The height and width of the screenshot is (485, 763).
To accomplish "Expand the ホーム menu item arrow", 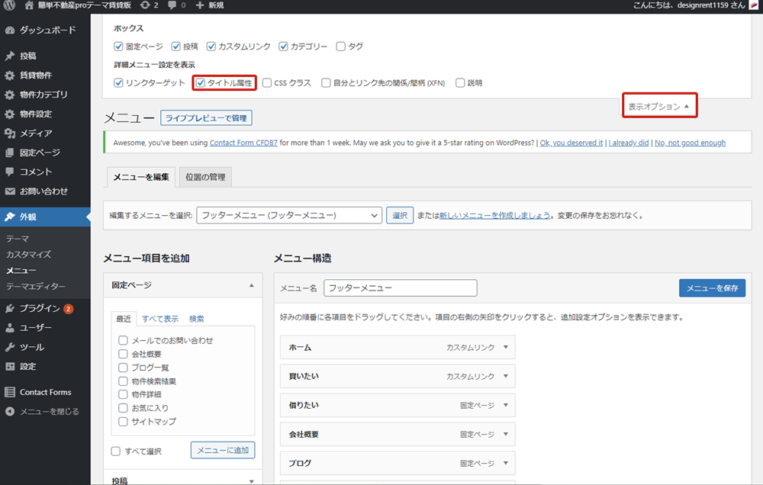I will pos(504,347).
